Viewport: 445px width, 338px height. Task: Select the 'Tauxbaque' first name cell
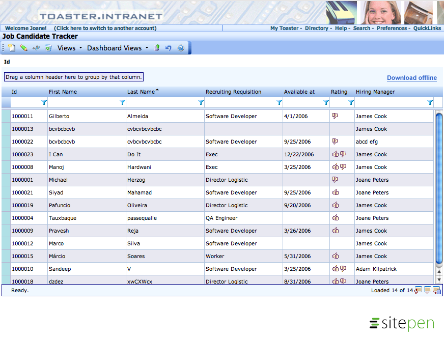coord(87,218)
